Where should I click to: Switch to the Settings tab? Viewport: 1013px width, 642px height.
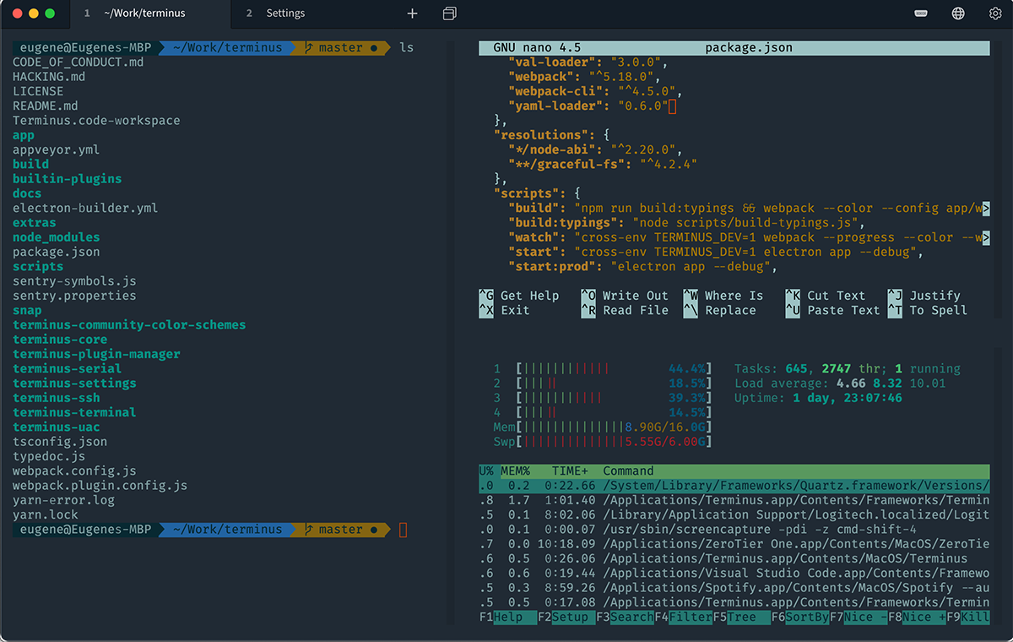pyautogui.click(x=285, y=14)
